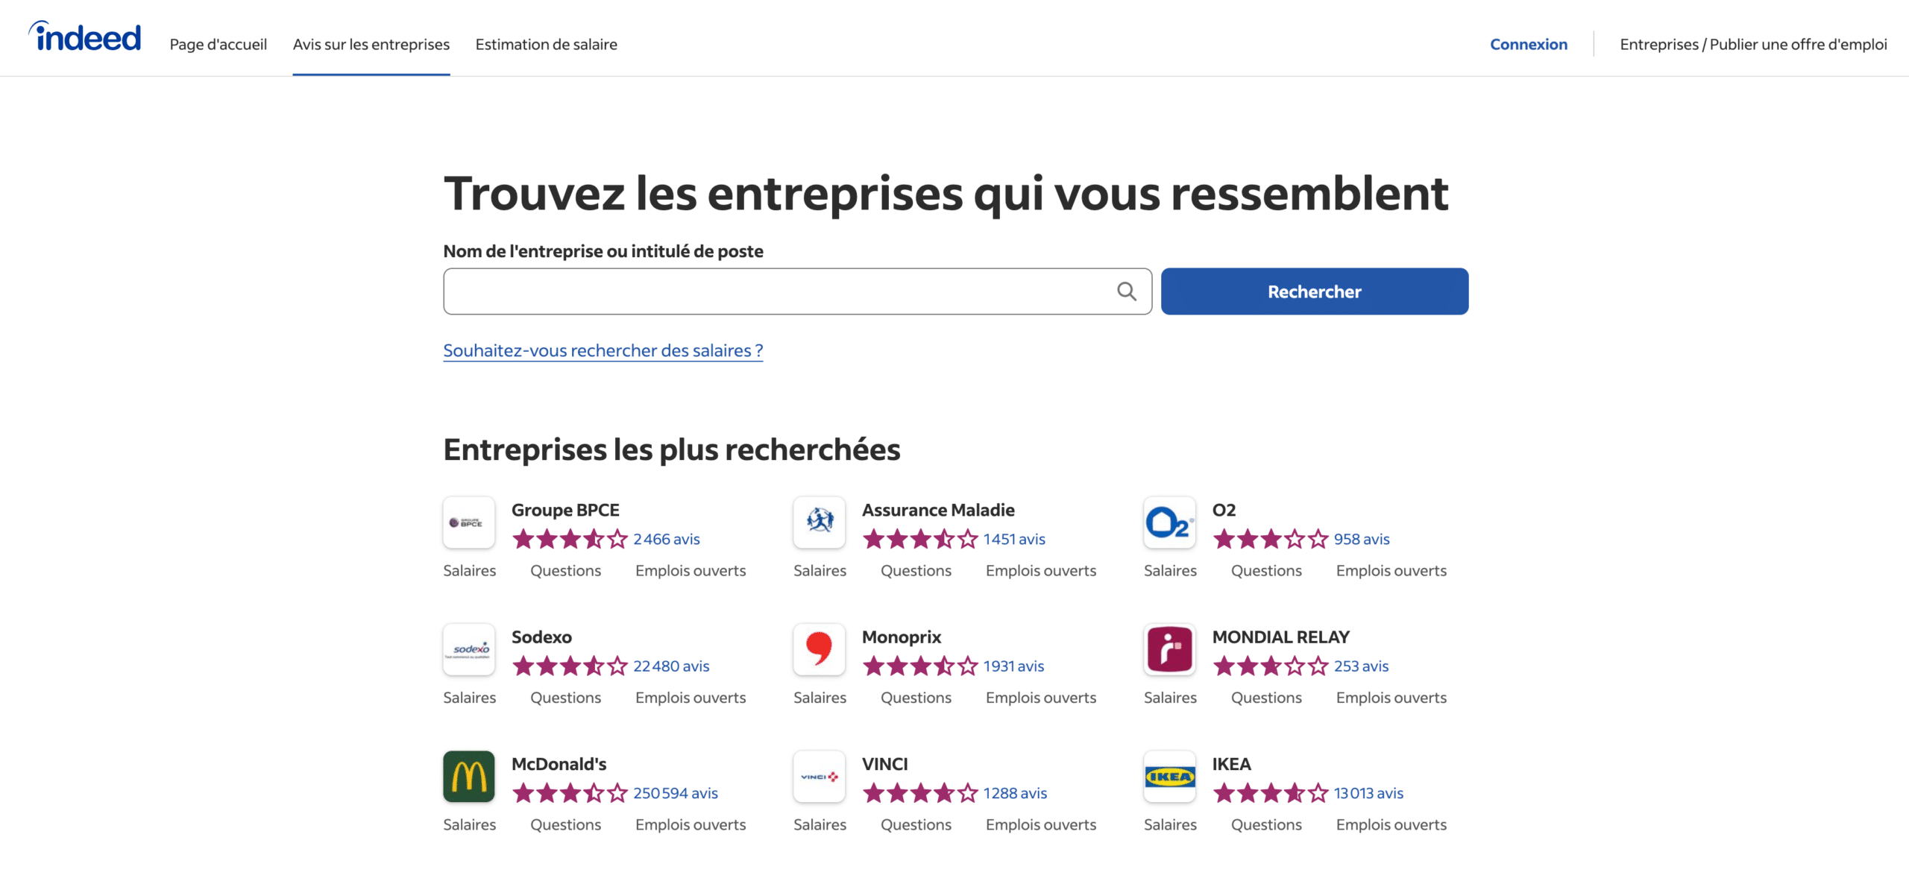Follow Souhaitez-vous rechercher des salaires link
The image size is (1909, 887).
click(x=603, y=350)
